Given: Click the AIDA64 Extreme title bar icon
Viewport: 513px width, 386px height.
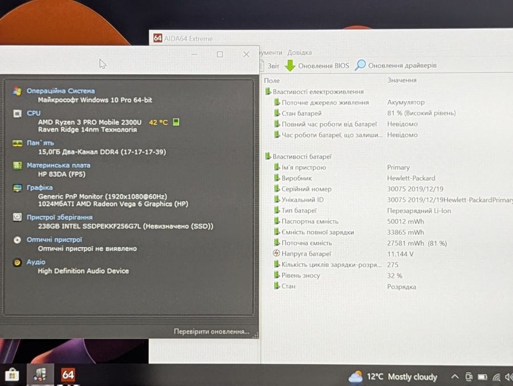Looking at the screenshot, I should click(x=157, y=38).
